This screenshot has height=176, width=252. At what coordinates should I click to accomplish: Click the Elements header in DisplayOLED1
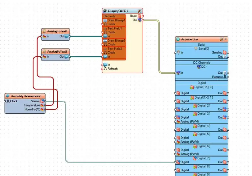109,16
